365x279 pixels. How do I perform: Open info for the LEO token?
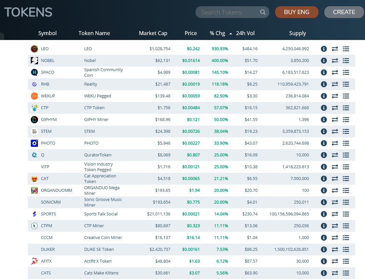324,49
